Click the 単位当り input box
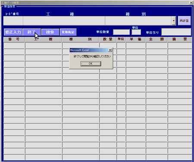194x162 pixels. pyautogui.click(x=176, y=32)
